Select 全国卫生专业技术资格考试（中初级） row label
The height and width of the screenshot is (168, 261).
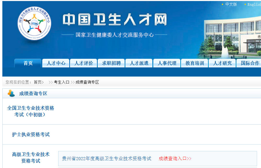point(31,111)
